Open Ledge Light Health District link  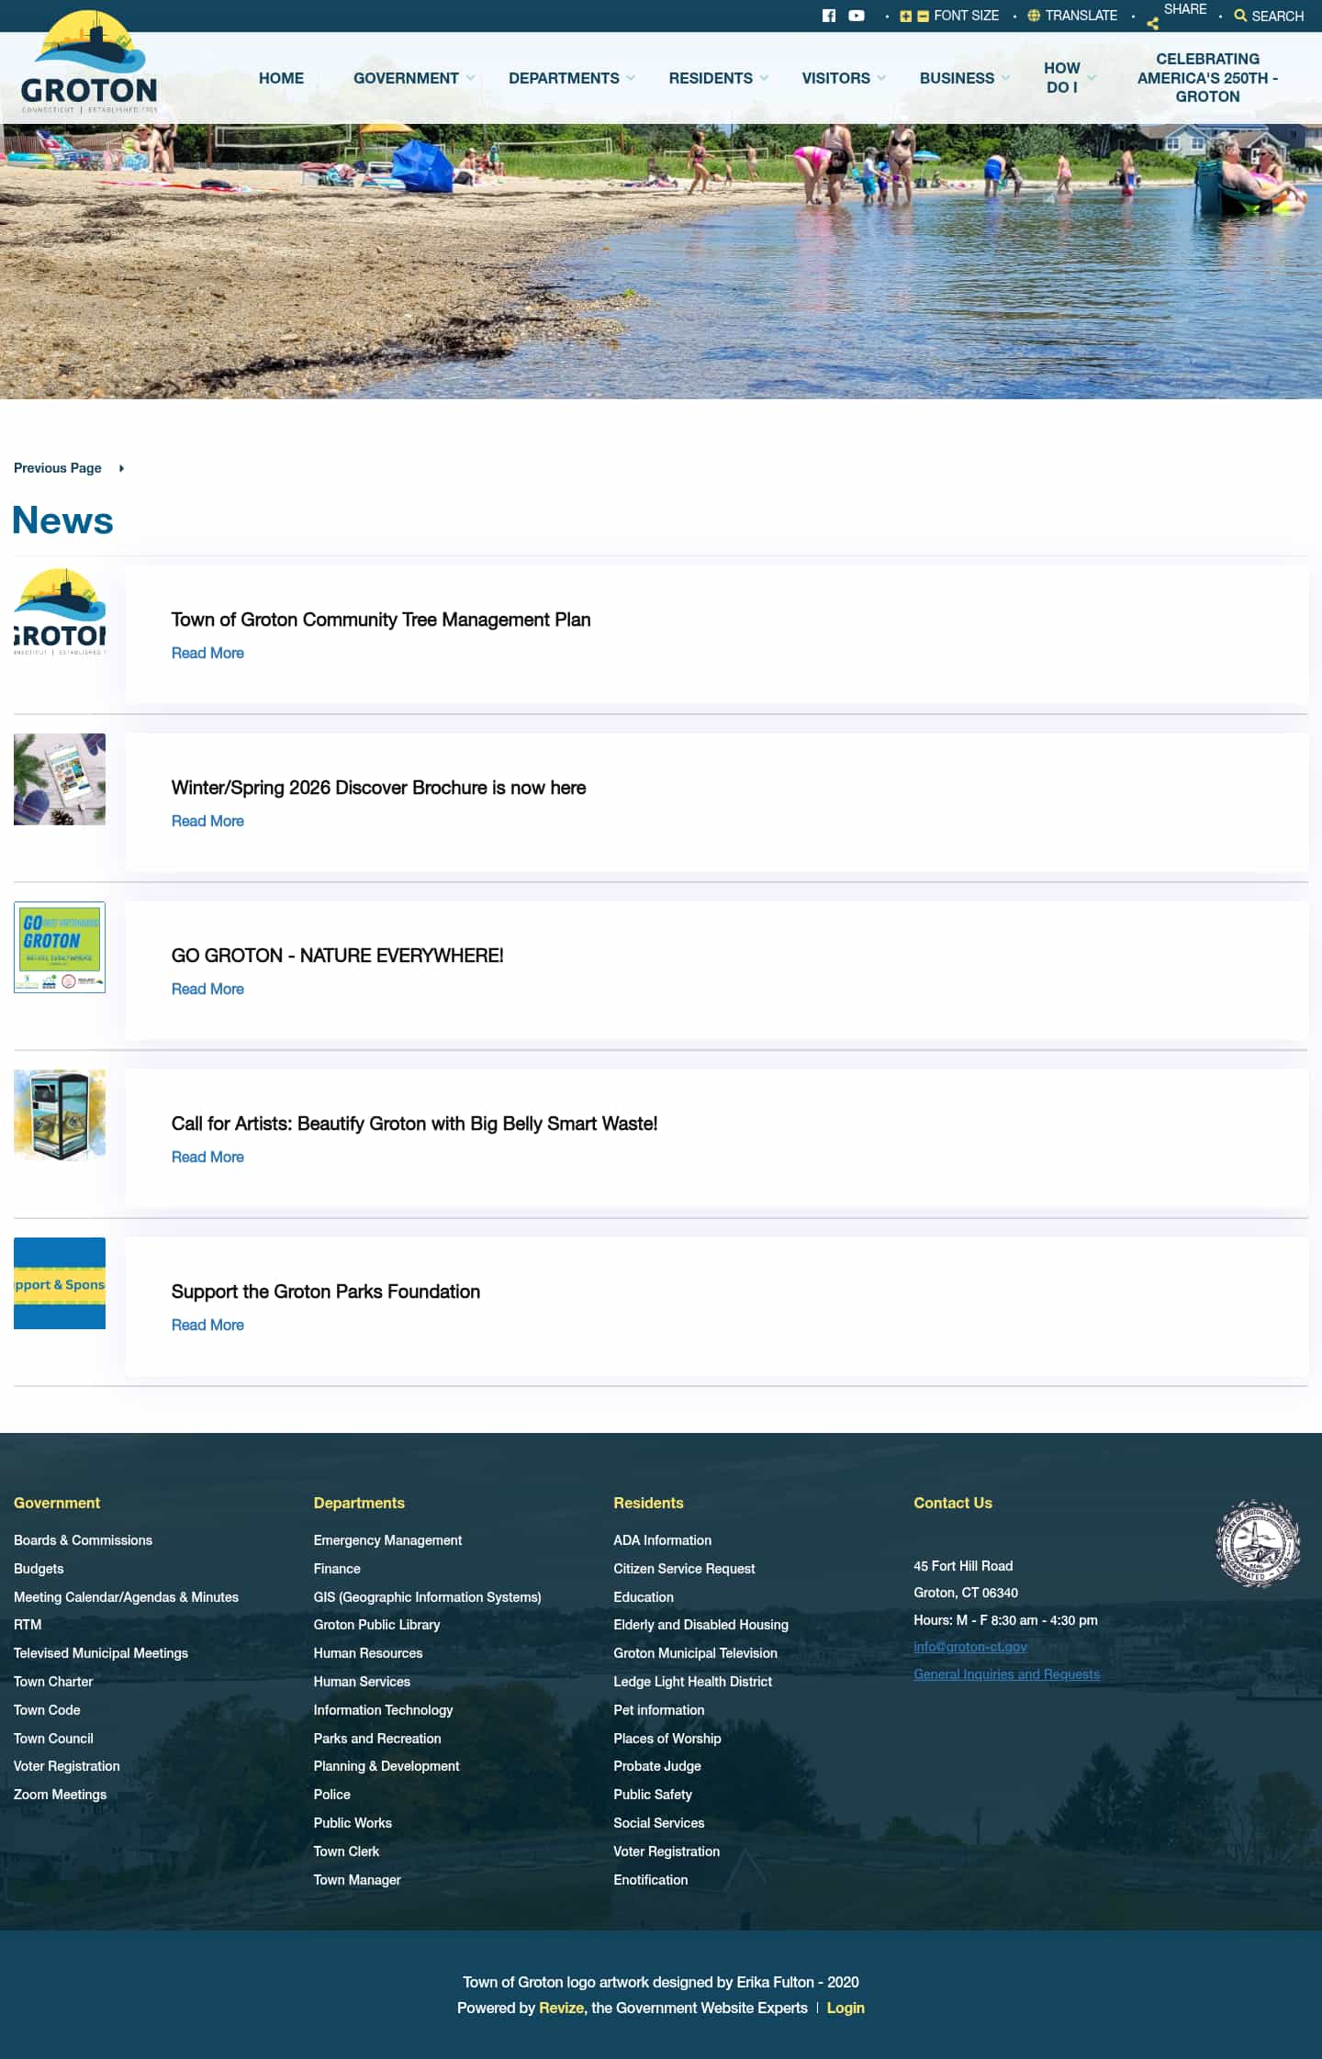click(692, 1682)
